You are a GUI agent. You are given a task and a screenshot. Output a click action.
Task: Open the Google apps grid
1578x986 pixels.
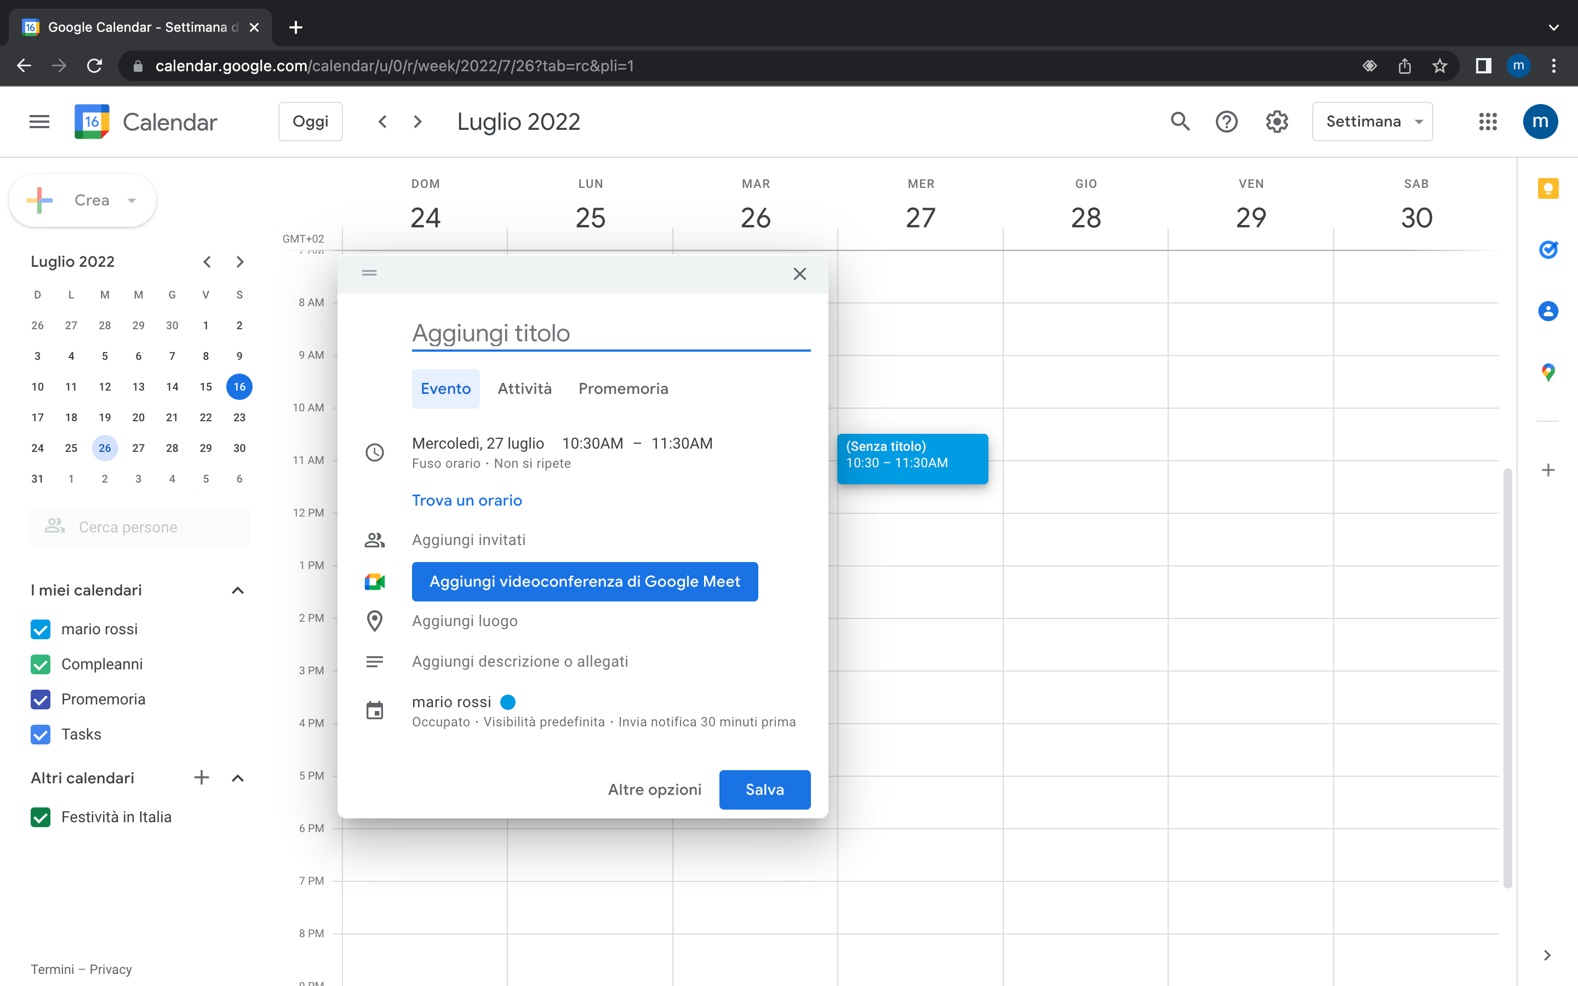(x=1488, y=121)
